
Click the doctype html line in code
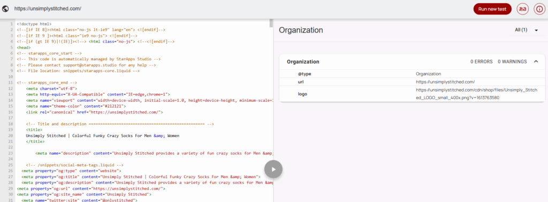point(34,24)
